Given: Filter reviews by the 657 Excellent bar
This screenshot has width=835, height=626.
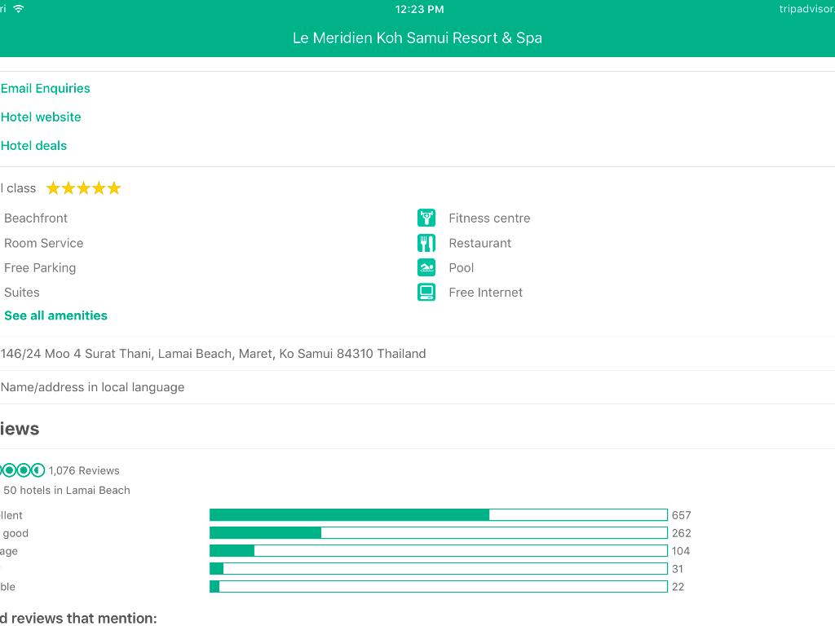Looking at the screenshot, I should [x=438, y=515].
